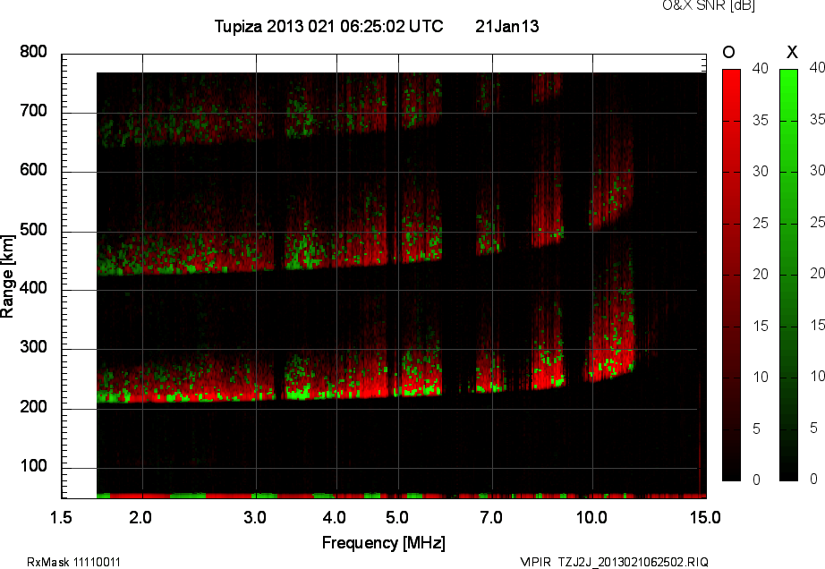Click the title text 'Tupiza 2013 021 06:25:02 UTC'
The height and width of the screenshot is (569, 825).
329,26
